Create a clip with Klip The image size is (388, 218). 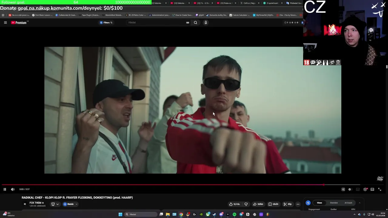(287, 204)
